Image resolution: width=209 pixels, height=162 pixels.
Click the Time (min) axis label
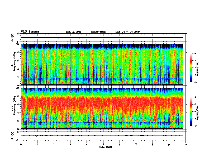click(106, 147)
